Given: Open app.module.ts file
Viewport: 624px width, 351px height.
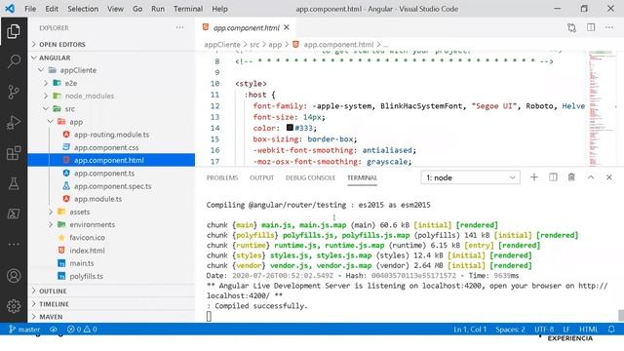Looking at the screenshot, I should pos(97,199).
